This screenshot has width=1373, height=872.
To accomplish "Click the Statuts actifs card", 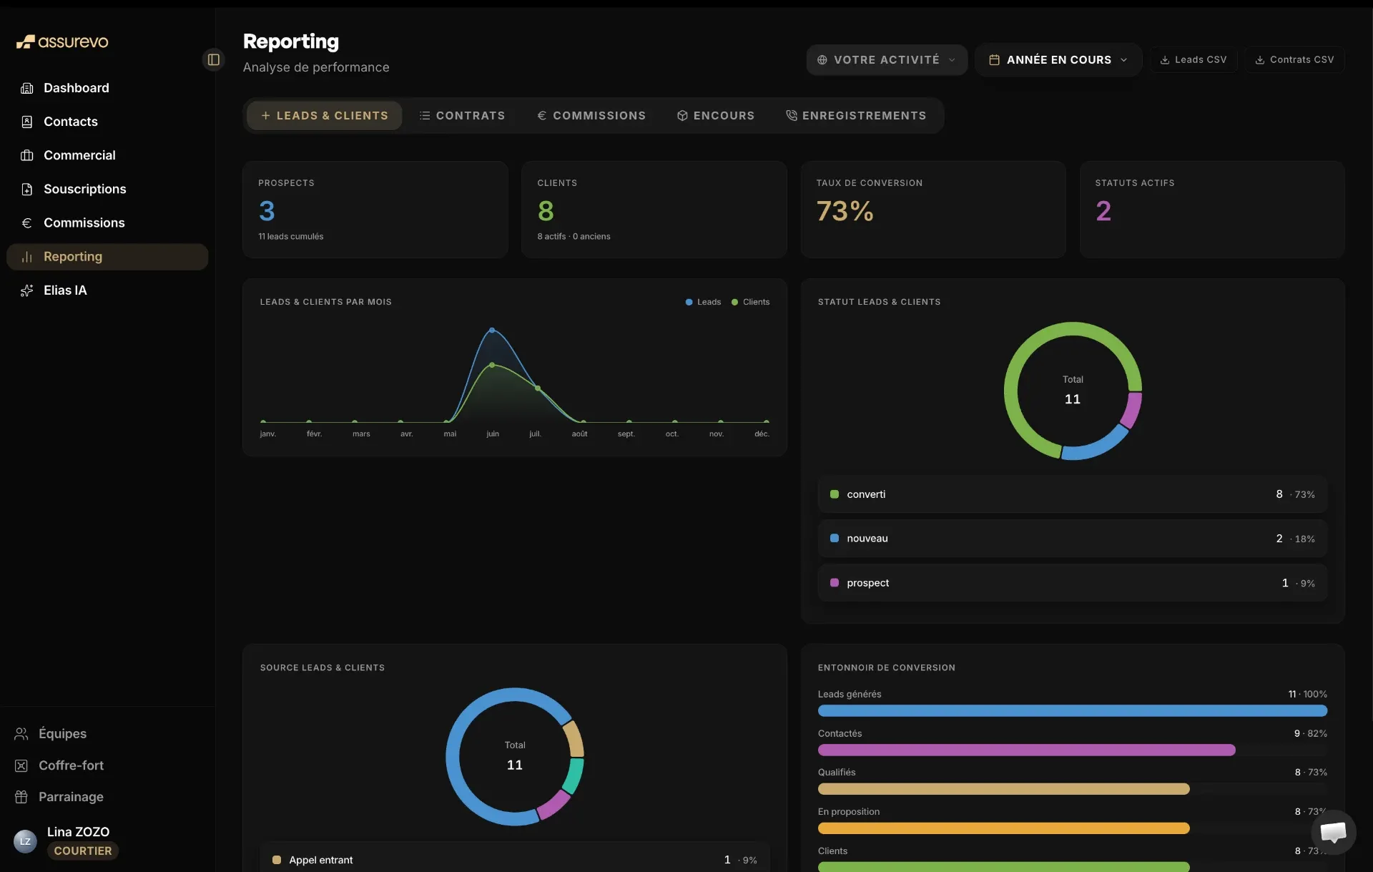I will [x=1212, y=210].
